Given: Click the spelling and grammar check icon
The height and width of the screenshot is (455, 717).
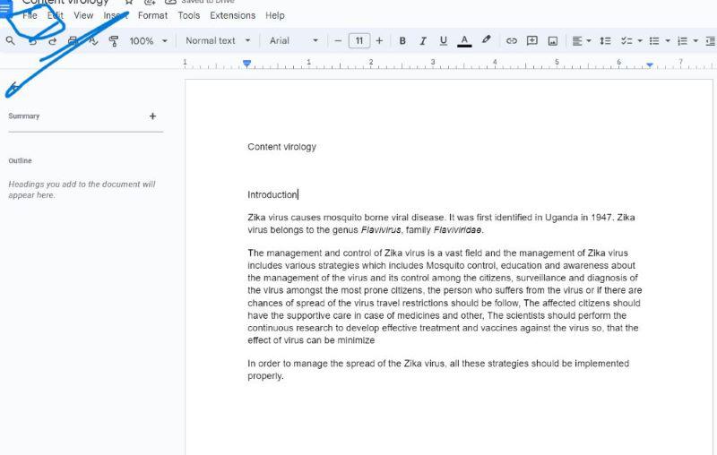Looking at the screenshot, I should (93, 41).
